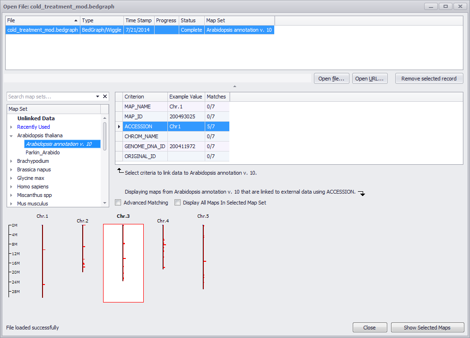Click the Close button at bottom
The height and width of the screenshot is (338, 470).
coord(370,328)
